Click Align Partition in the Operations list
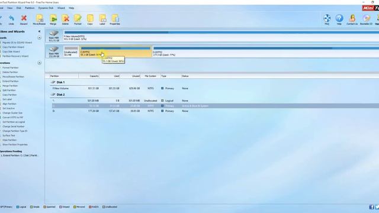The width and height of the screenshot is (379, 213). pos(9,104)
